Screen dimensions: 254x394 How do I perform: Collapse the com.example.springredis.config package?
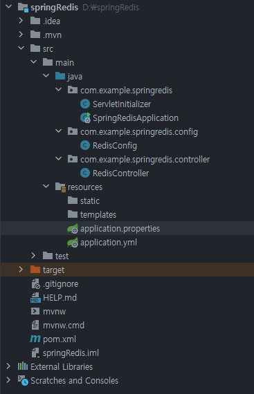click(58, 131)
